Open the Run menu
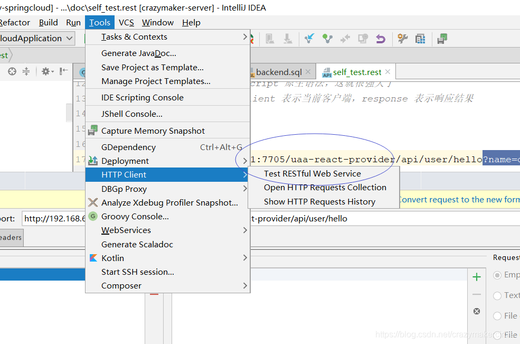 coord(73,23)
